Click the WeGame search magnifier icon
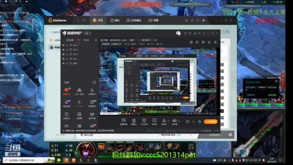The height and width of the screenshot is (165, 293). click(x=227, y=32)
